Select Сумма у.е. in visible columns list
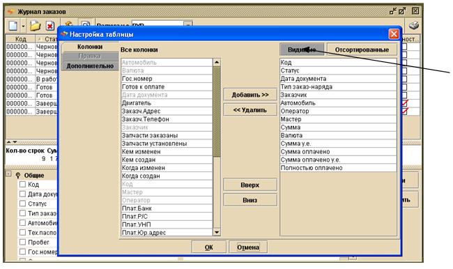This screenshot has width=453, height=269. coord(338,144)
